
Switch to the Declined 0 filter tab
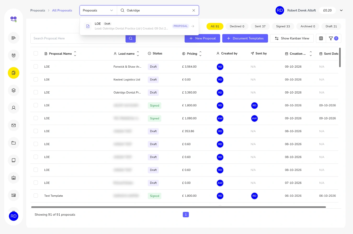pos(237,26)
